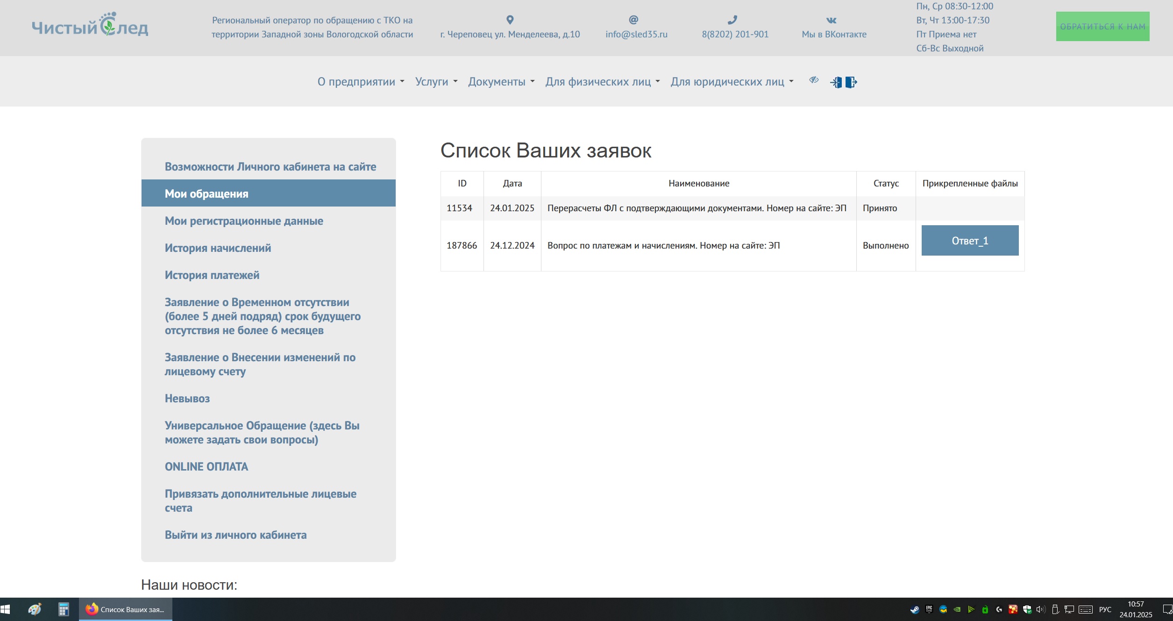The height and width of the screenshot is (621, 1173).
Task: Click the exit door logout icon
Action: click(x=851, y=82)
